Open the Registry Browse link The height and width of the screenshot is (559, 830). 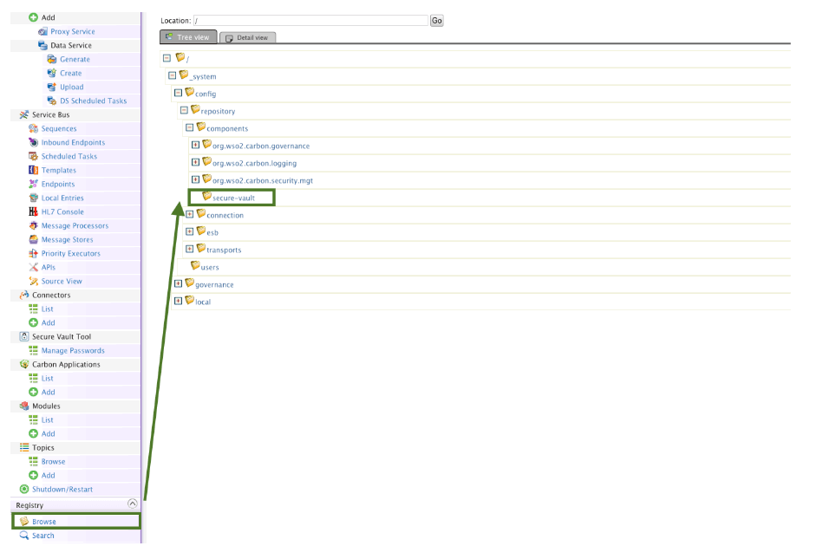(x=44, y=522)
